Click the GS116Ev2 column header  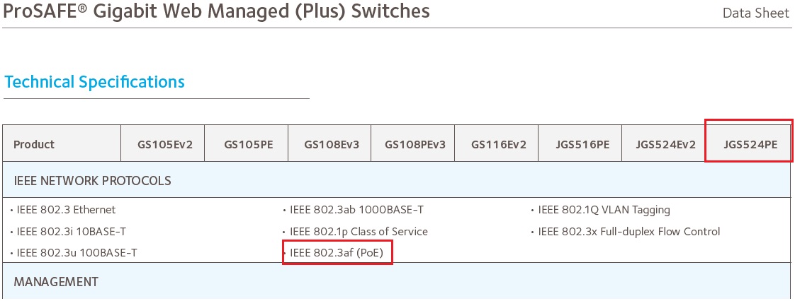[x=497, y=144]
